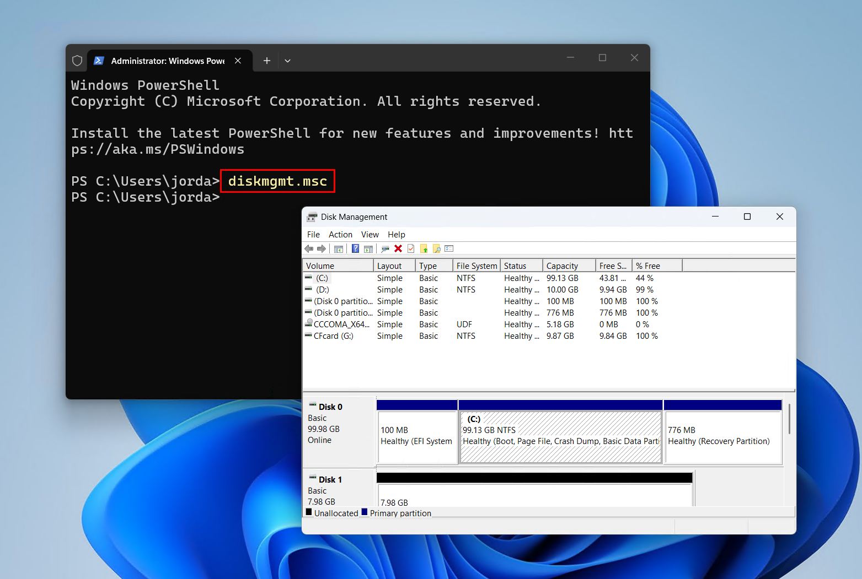This screenshot has width=862, height=579.
Task: Click the Back arrow in Disk Management toolbar
Action: [x=309, y=249]
